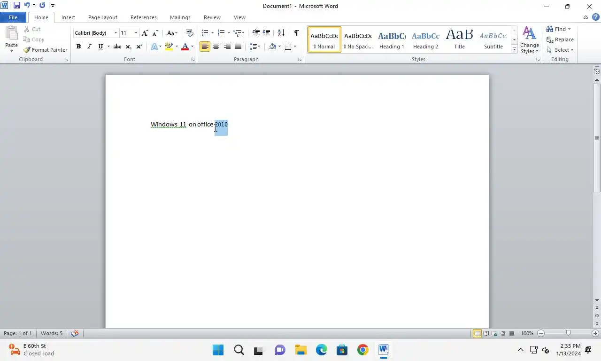601x361 pixels.
Task: Open the Change Styles dropdown
Action: [x=529, y=40]
